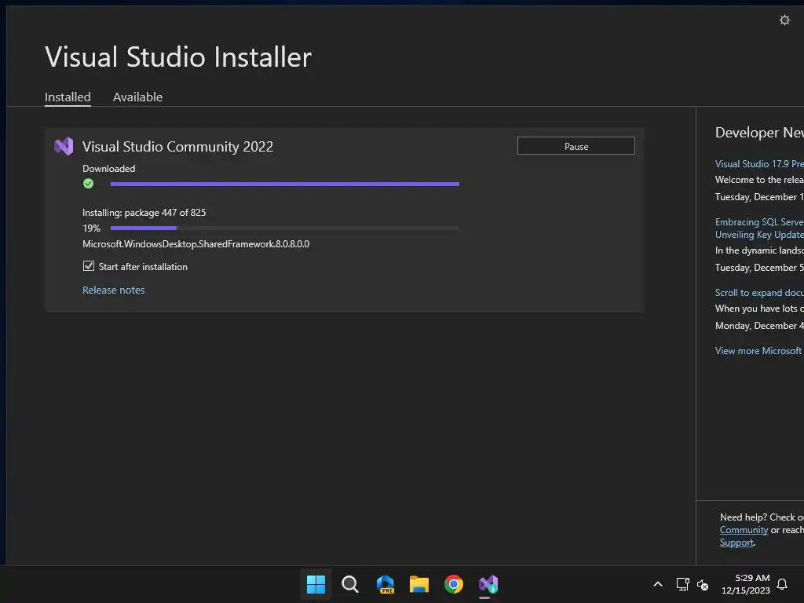Open Visual Studio 17.9 Preview news link
Image resolution: width=804 pixels, height=603 pixels.
759,164
